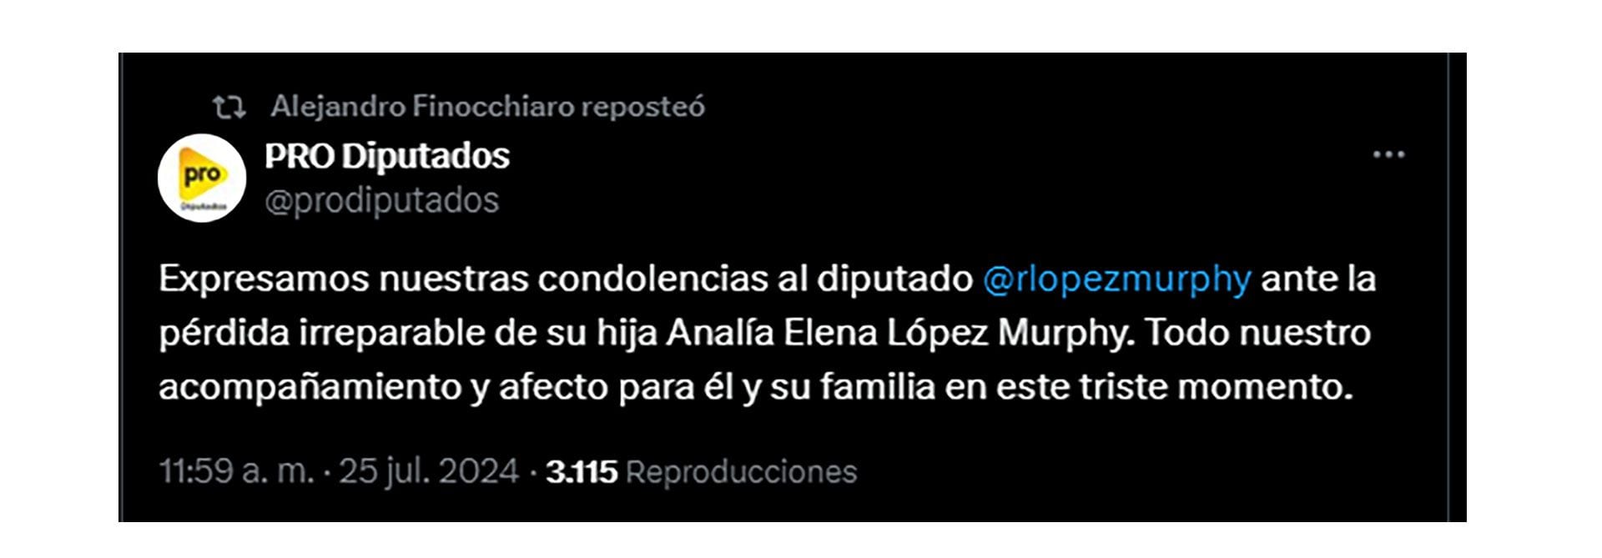The width and height of the screenshot is (1602, 558).
Task: Click the 25 jul. 2024 date
Action: coord(428,472)
